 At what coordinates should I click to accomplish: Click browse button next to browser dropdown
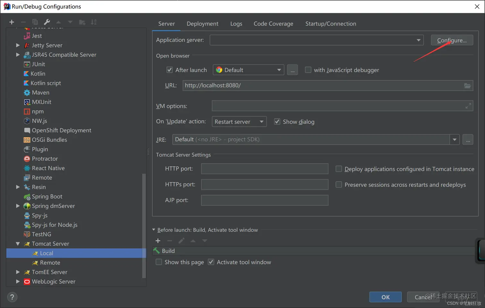[x=292, y=70]
